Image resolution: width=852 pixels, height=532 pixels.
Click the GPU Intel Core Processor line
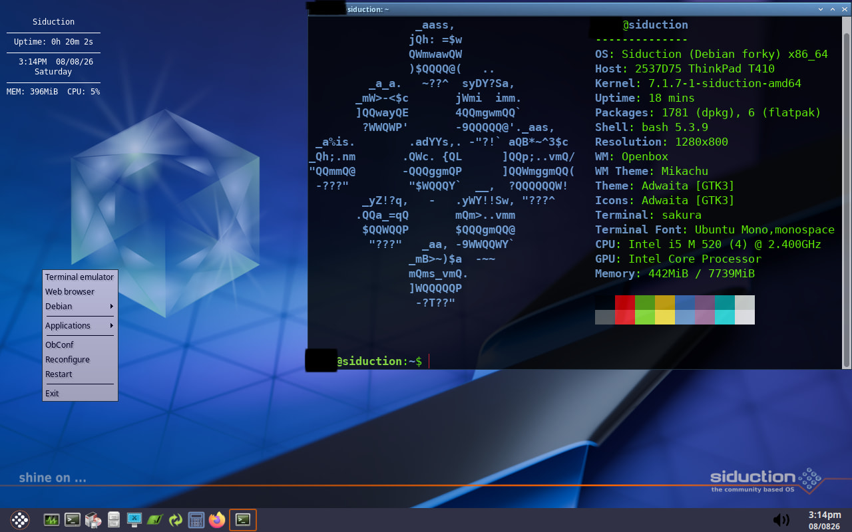(x=678, y=259)
